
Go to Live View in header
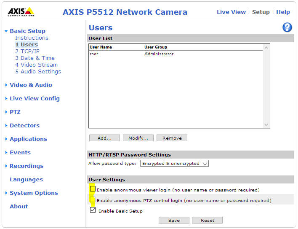point(231,12)
